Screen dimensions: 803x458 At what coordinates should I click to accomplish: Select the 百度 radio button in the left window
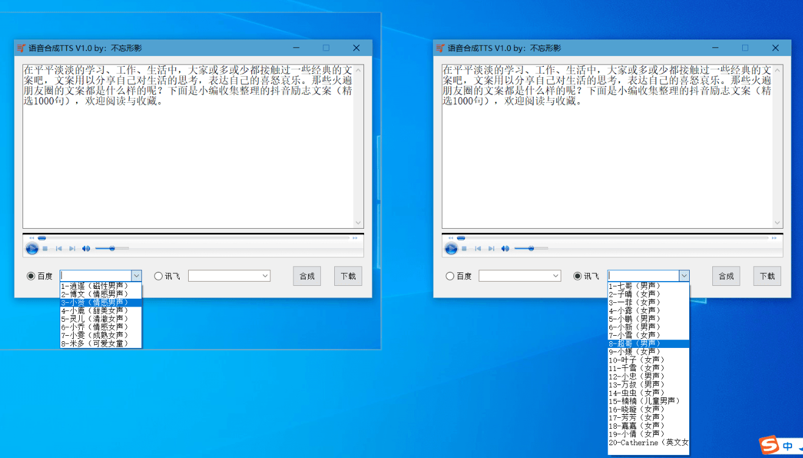pos(30,276)
